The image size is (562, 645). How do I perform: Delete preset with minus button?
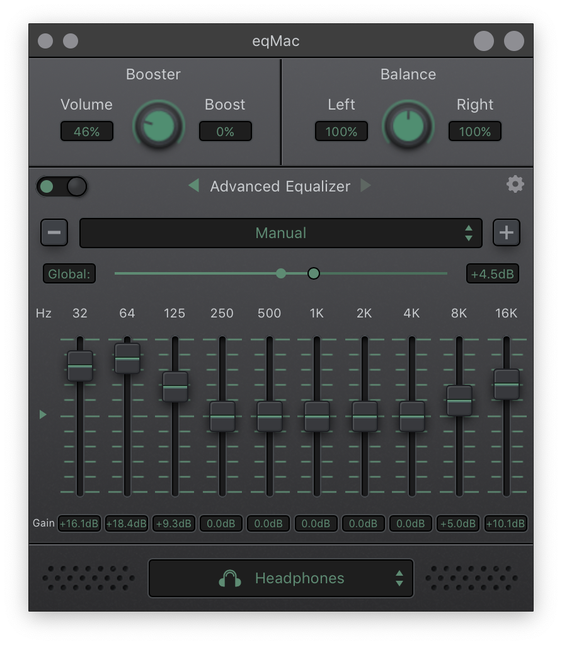point(54,232)
